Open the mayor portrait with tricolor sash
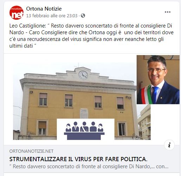This screenshot has width=181, height=176. click(158, 80)
